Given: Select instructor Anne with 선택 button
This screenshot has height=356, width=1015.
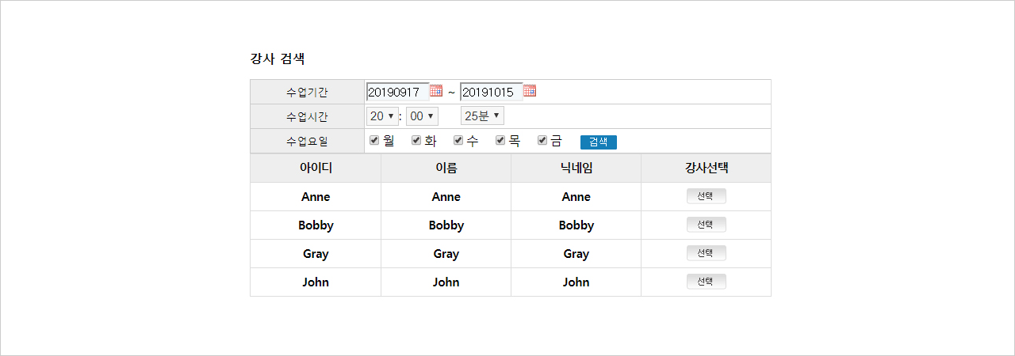Looking at the screenshot, I should pyautogui.click(x=706, y=196).
